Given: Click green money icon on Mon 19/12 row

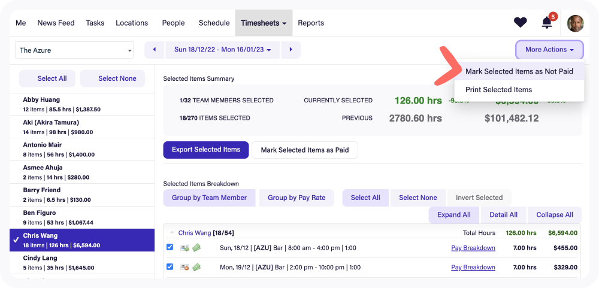Looking at the screenshot, I should pyautogui.click(x=196, y=267).
